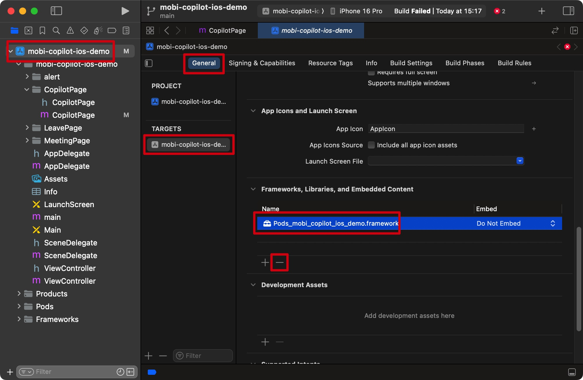Select the project under PROJECT heading
This screenshot has height=380, width=583.
coord(189,102)
